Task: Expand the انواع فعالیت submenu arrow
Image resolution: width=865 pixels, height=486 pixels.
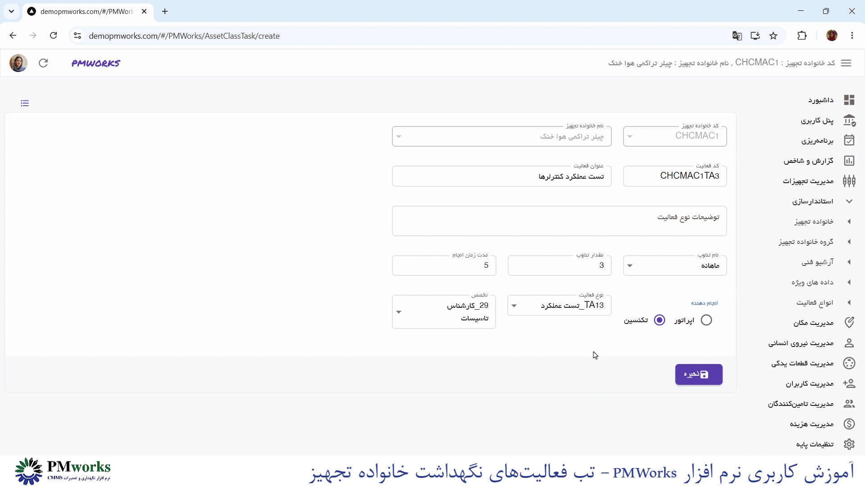Action: [849, 302]
